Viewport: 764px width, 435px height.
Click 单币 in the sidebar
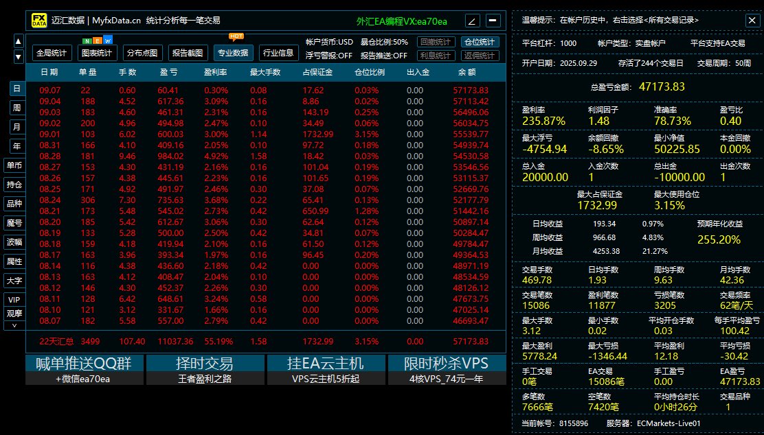pyautogui.click(x=14, y=165)
